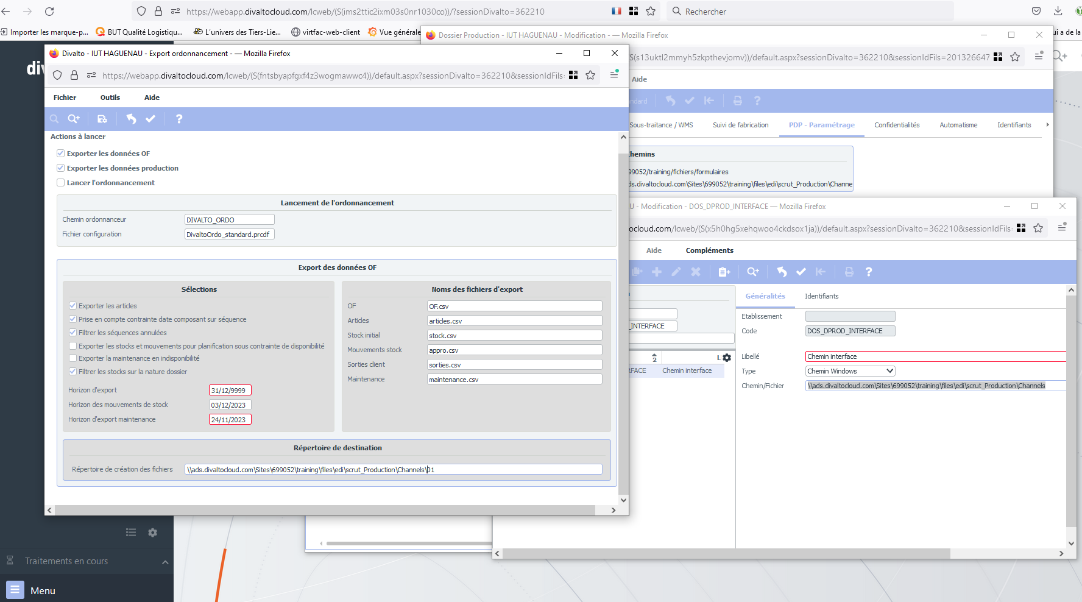Click the list view icon in the dark left sidebar

coord(131,533)
